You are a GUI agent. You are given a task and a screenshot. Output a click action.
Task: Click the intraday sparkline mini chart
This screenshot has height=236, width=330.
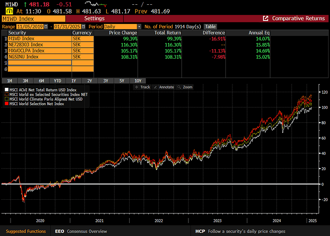(96, 4)
